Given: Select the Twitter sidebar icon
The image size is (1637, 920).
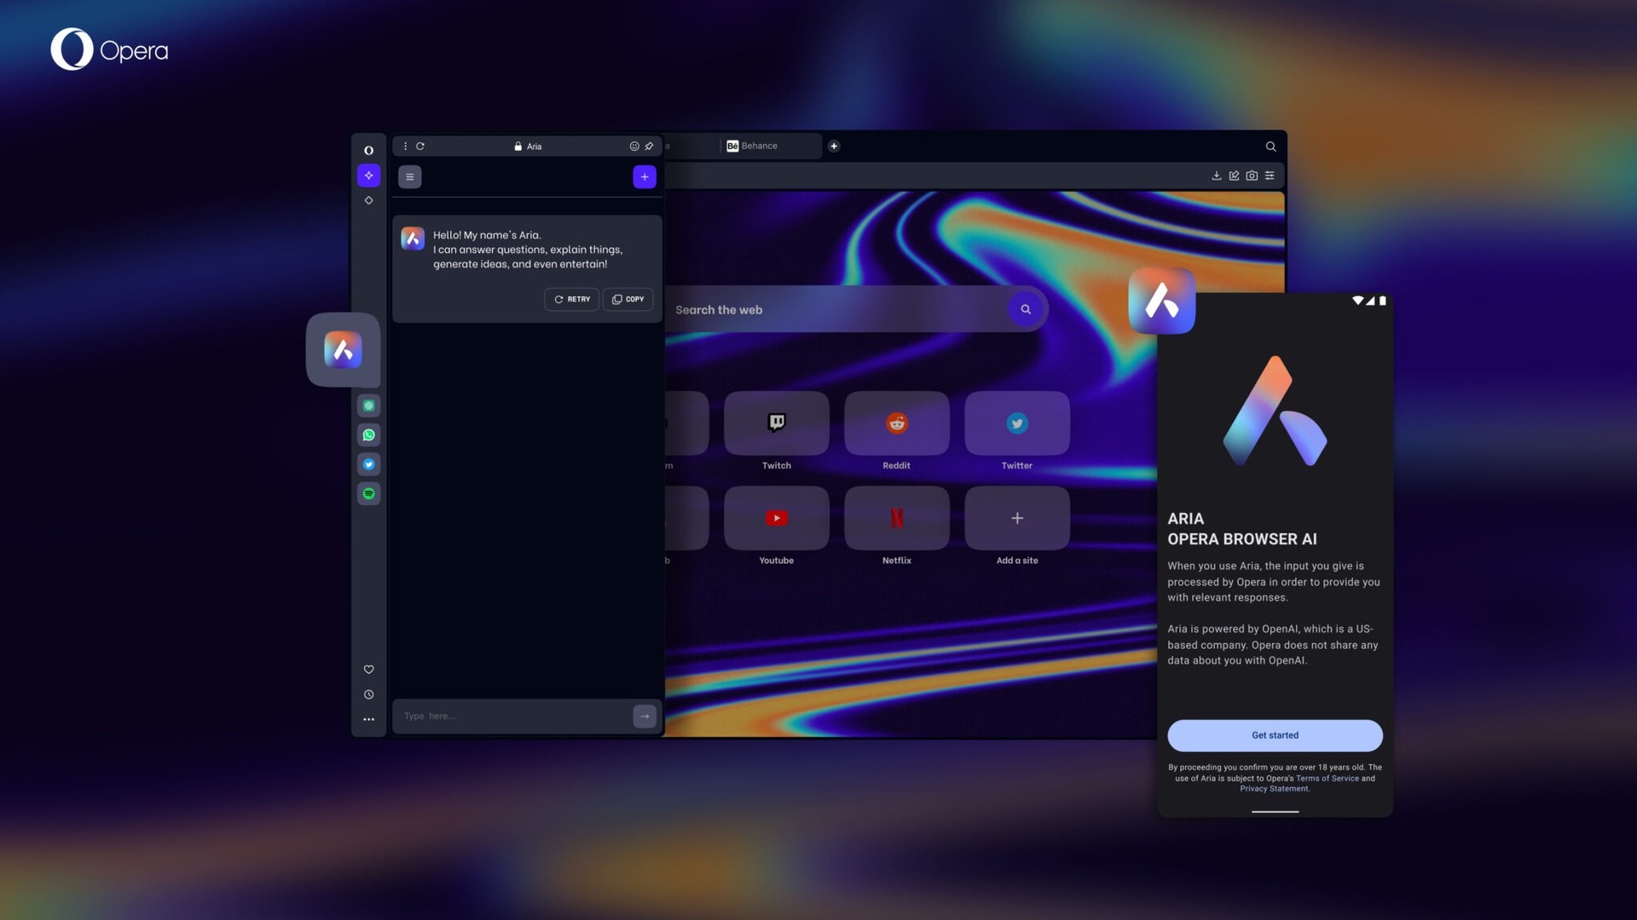Looking at the screenshot, I should [x=369, y=464].
